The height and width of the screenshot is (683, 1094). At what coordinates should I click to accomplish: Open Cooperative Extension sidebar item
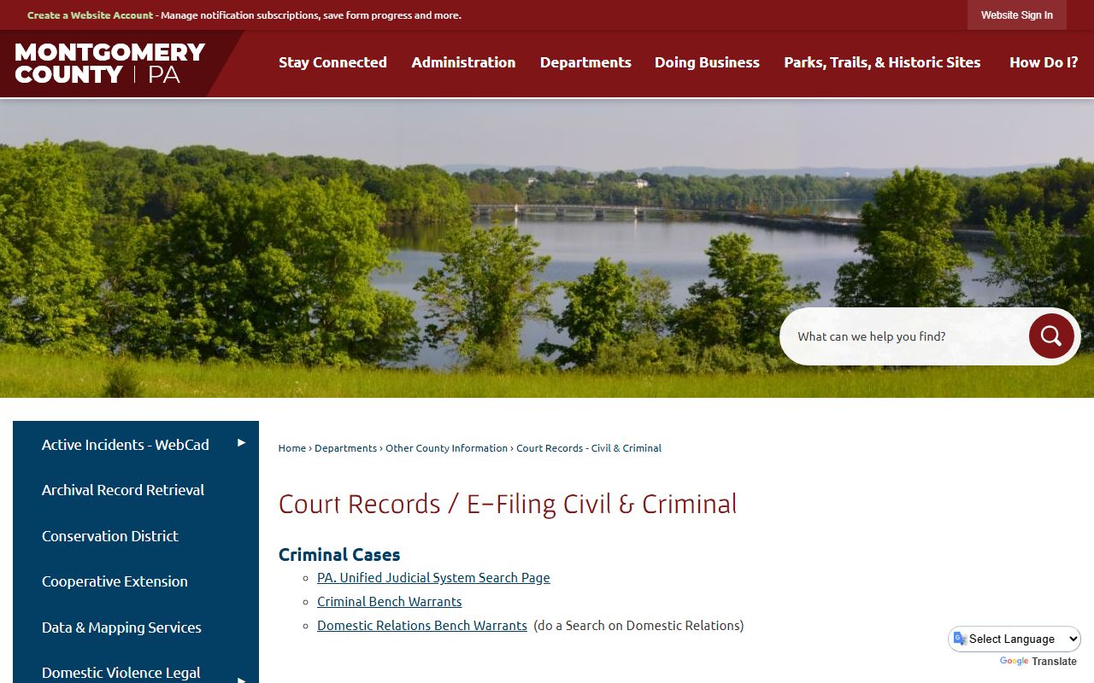115,581
